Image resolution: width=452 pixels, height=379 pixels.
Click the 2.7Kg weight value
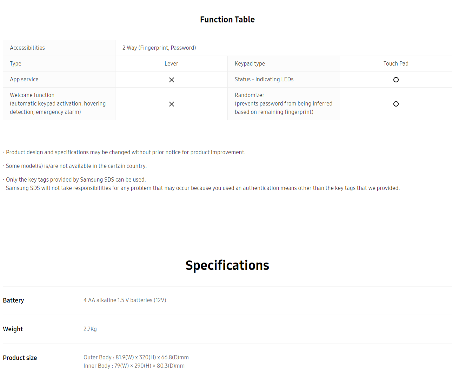click(90, 329)
